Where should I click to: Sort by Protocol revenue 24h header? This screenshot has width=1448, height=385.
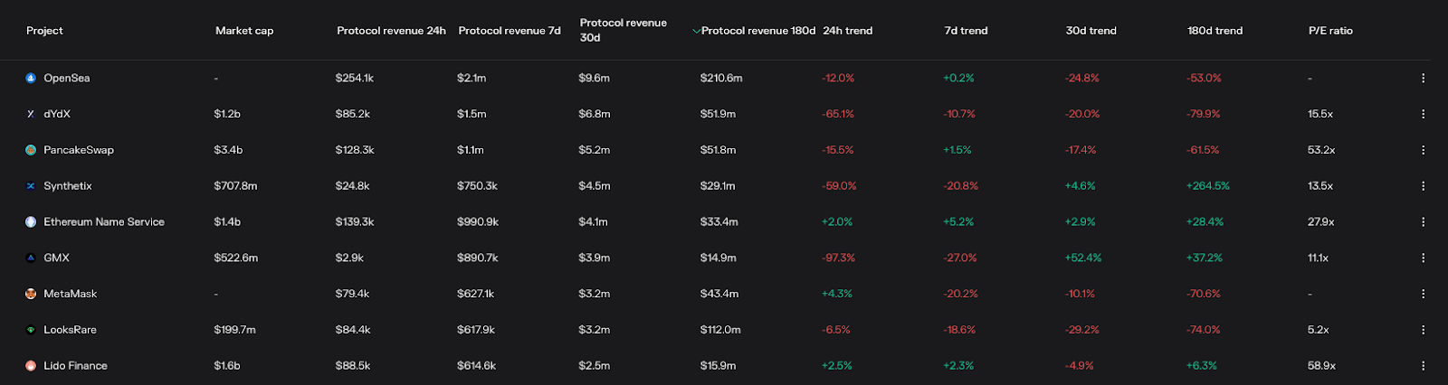391,31
